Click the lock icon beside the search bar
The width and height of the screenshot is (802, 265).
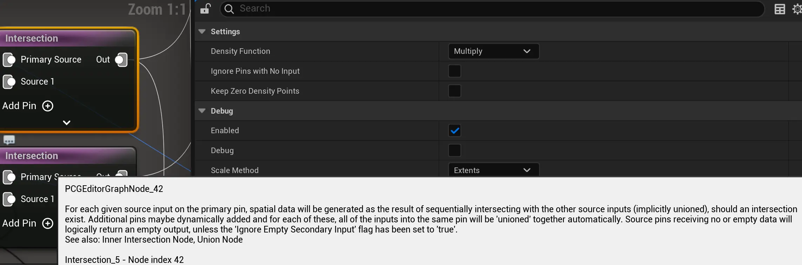tap(205, 9)
